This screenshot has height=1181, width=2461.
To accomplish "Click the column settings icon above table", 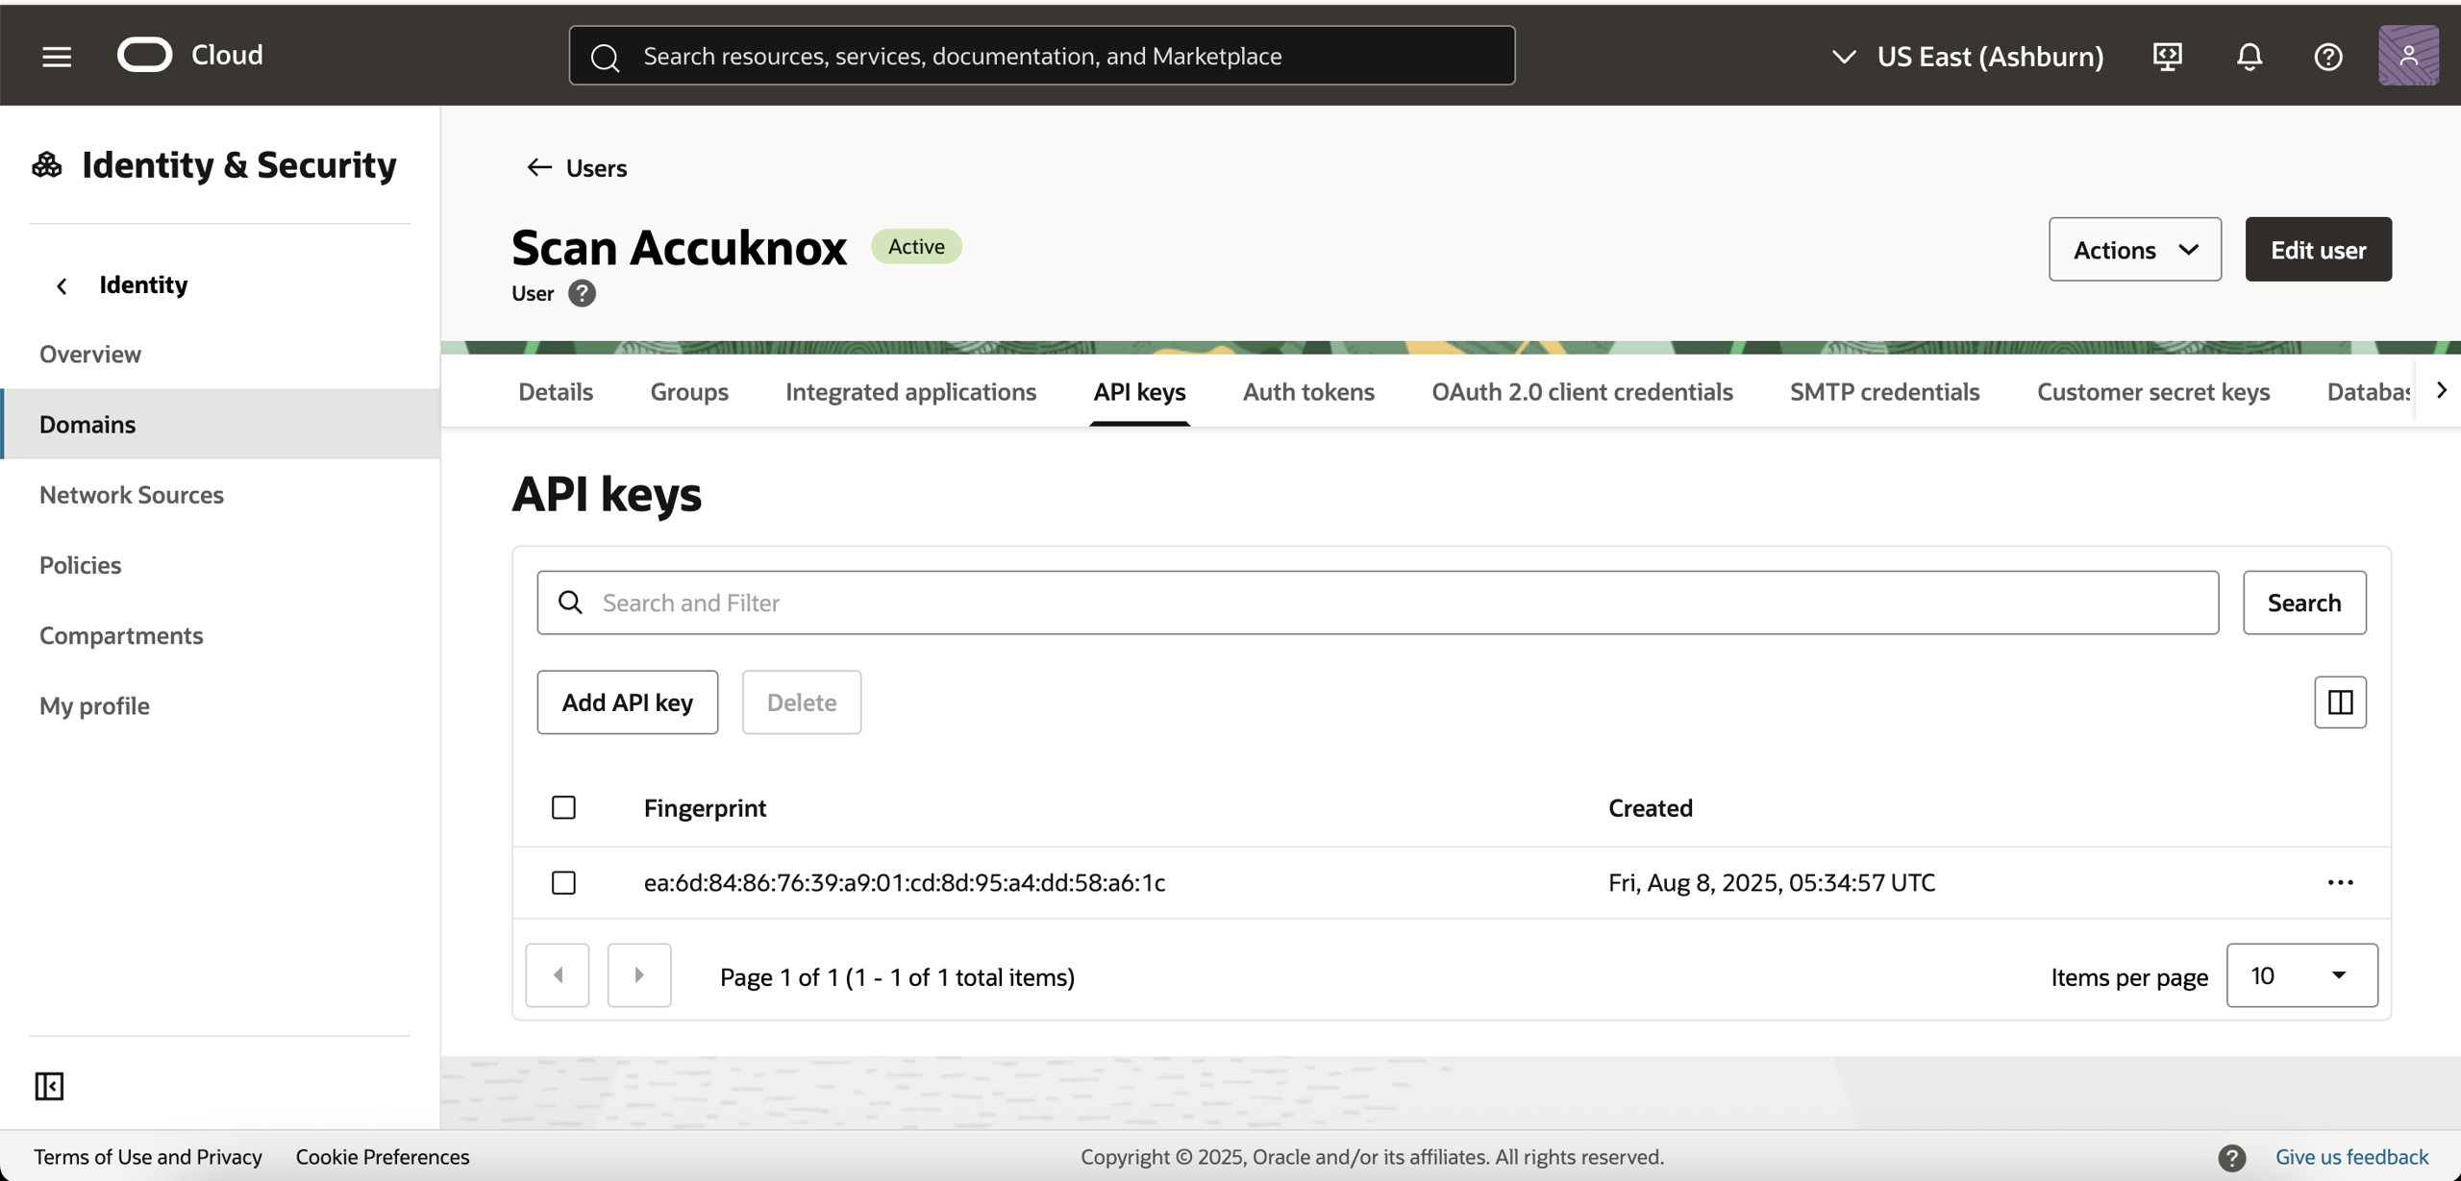I will [x=2339, y=702].
